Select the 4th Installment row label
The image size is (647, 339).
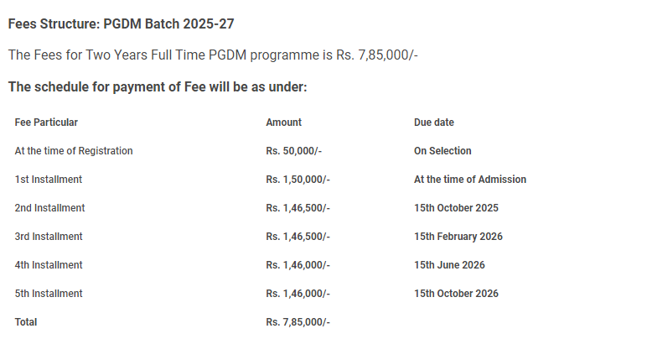(49, 265)
